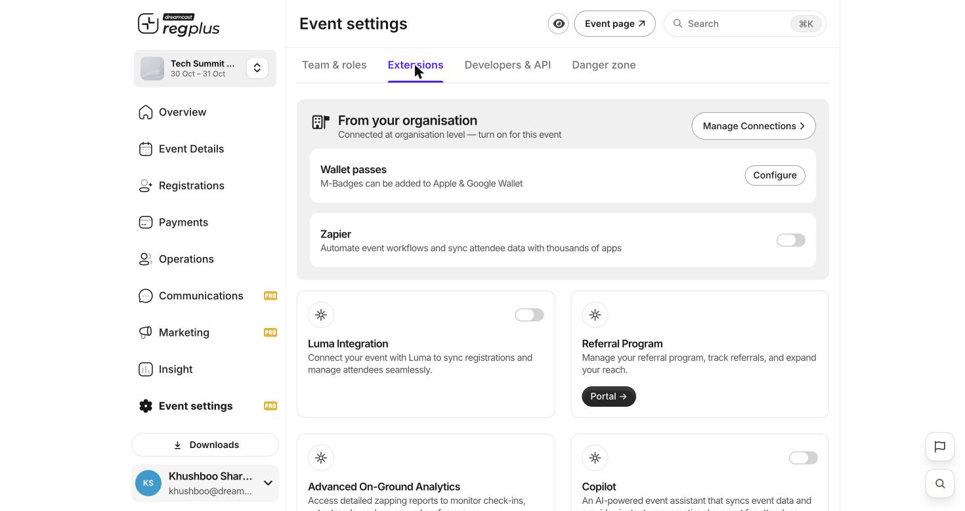The image size is (965, 511).
Task: Turn on Luma Integration toggle
Action: pos(529,315)
